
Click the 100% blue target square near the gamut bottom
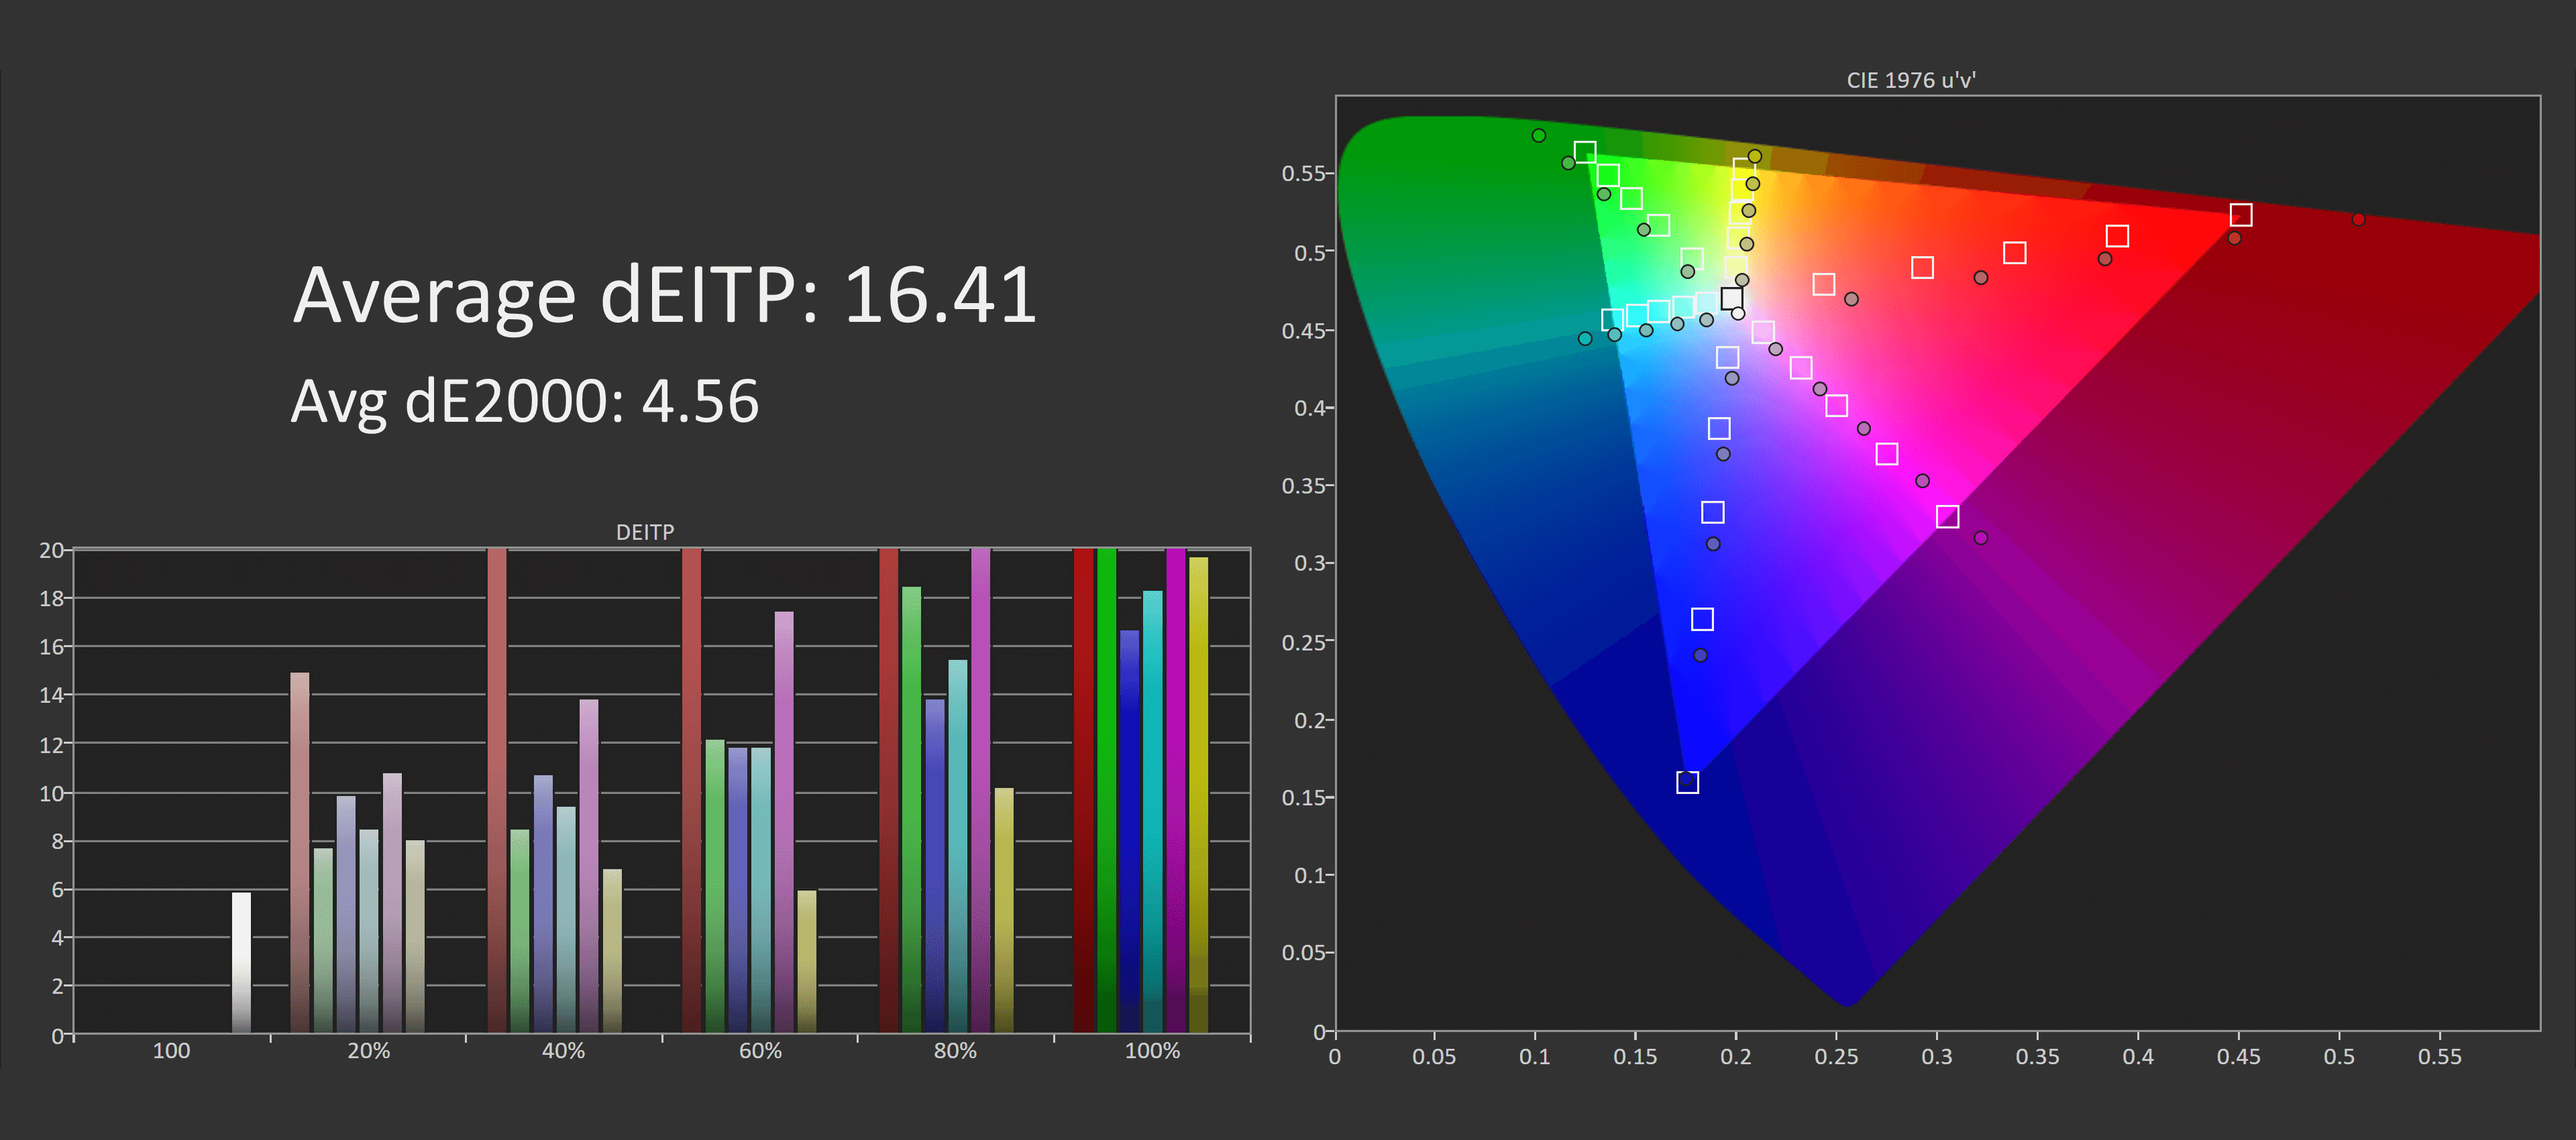click(x=1687, y=782)
